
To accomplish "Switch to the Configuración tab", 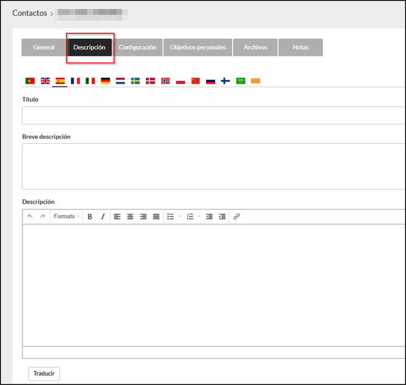I will (x=138, y=47).
